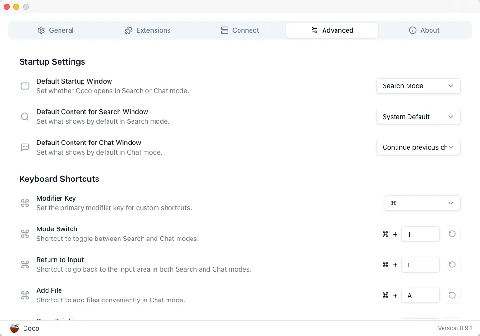Open the Continue previous chat dropdown
This screenshot has width=480, height=336.
pos(418,147)
